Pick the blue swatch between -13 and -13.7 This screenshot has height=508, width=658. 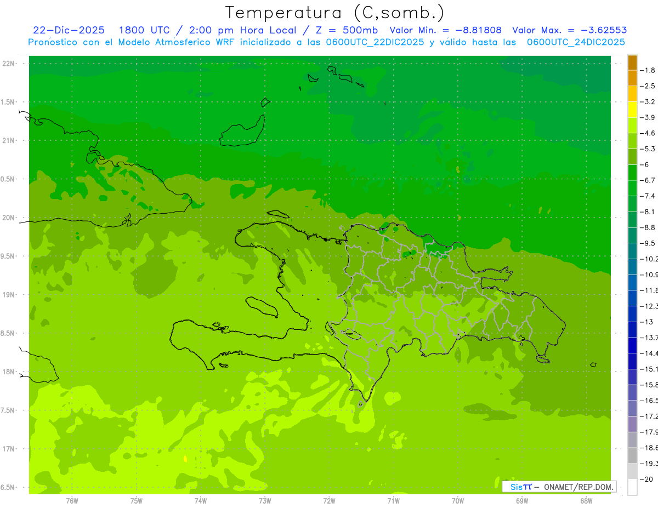click(x=632, y=330)
